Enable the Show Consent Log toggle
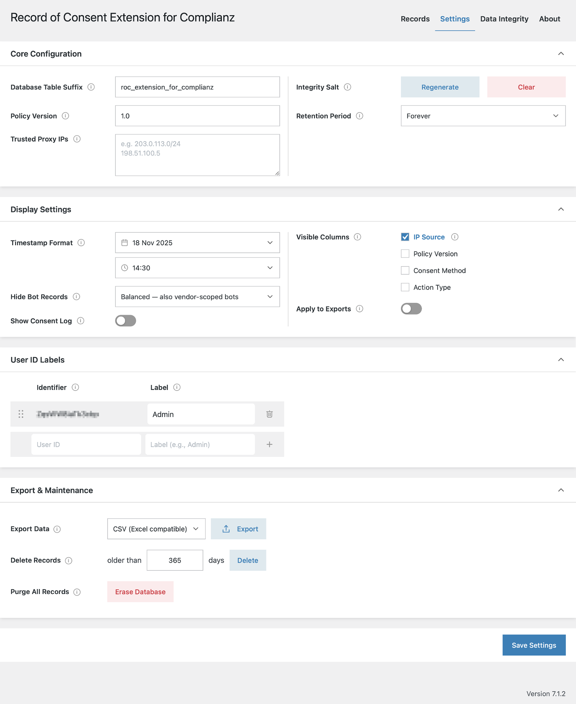Image resolution: width=576 pixels, height=704 pixels. pos(125,320)
